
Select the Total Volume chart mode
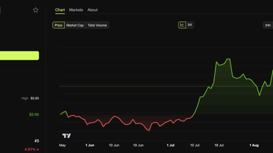[x=97, y=25]
